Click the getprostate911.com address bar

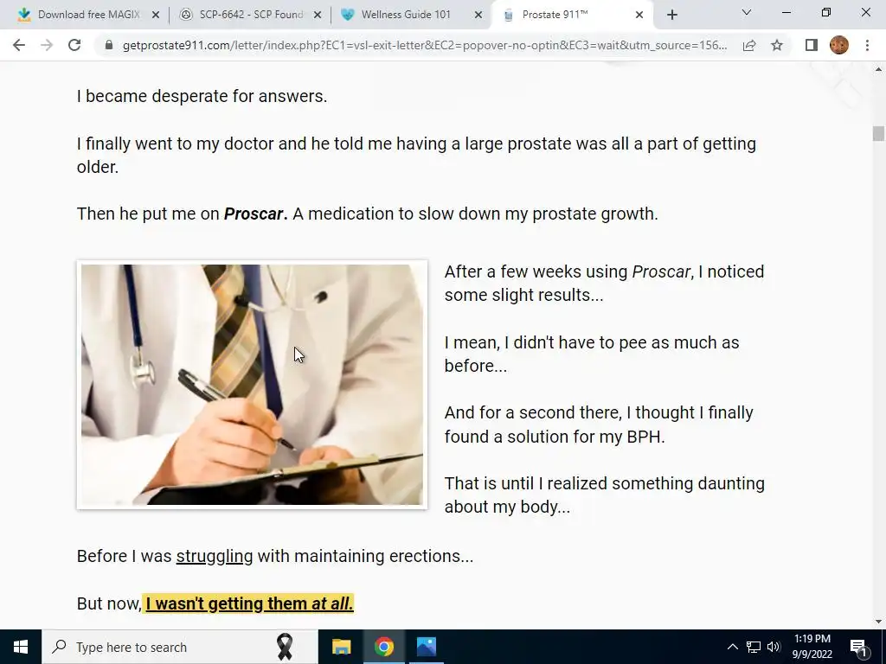(425, 45)
